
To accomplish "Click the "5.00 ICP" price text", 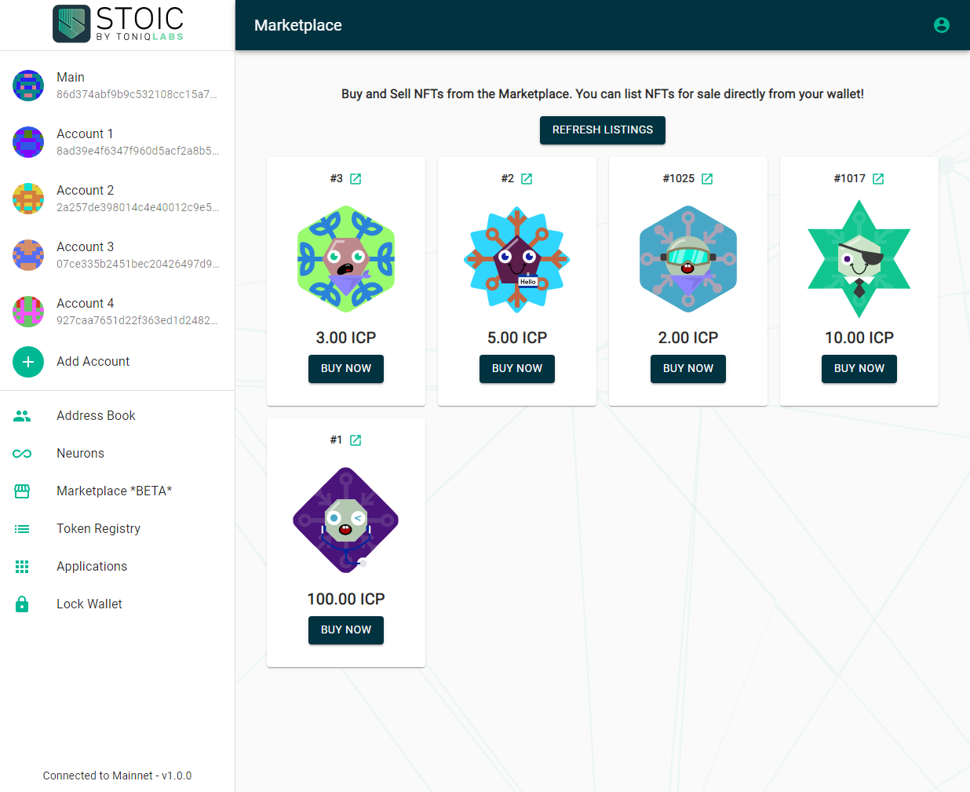I will 517,338.
